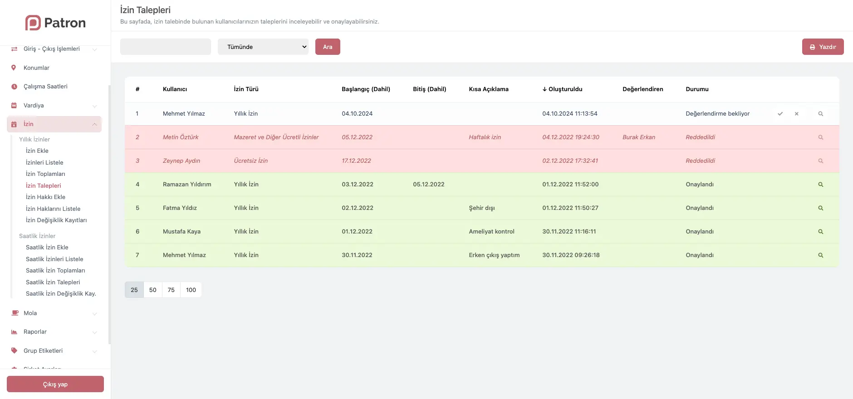Open İzinleri Listele in sidebar
853x399 pixels.
tap(44, 162)
